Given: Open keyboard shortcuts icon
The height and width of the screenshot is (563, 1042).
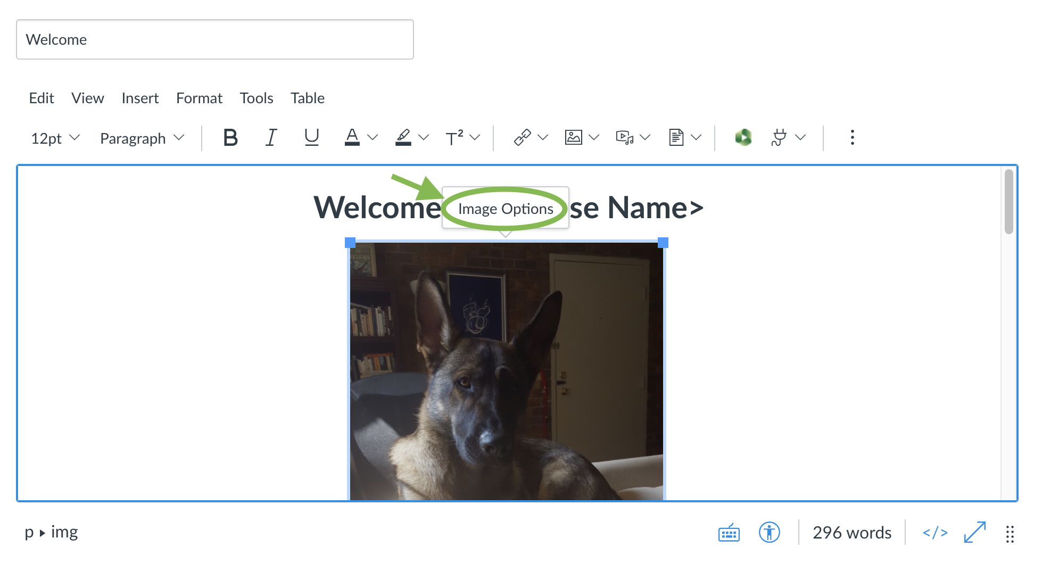Looking at the screenshot, I should 729,533.
